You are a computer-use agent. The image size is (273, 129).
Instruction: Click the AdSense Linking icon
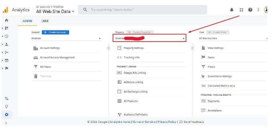[119, 82]
